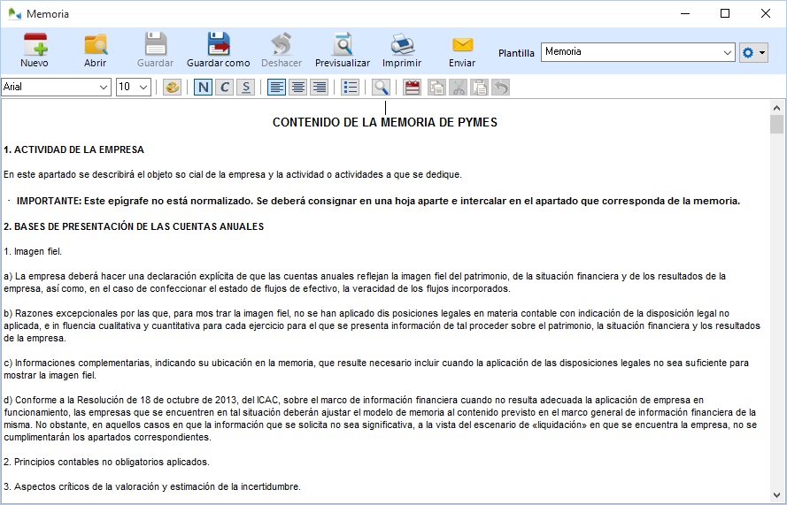Open the Previsualizar print preview
This screenshot has height=505, width=787.
[x=343, y=50]
